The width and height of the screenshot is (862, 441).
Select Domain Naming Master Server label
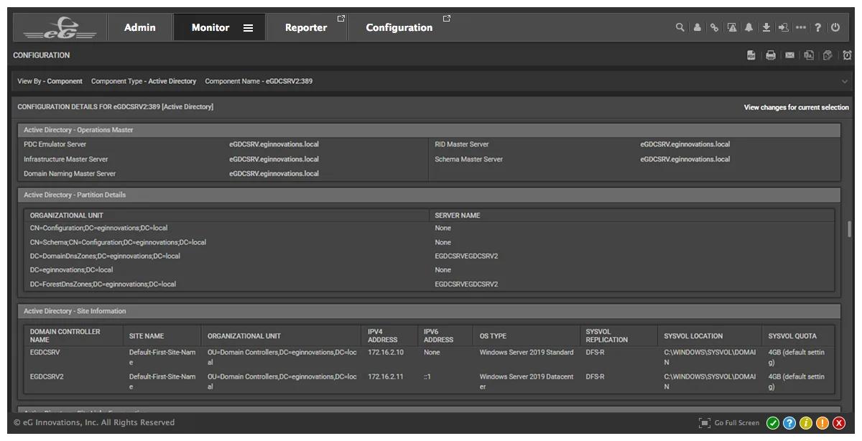pos(70,174)
